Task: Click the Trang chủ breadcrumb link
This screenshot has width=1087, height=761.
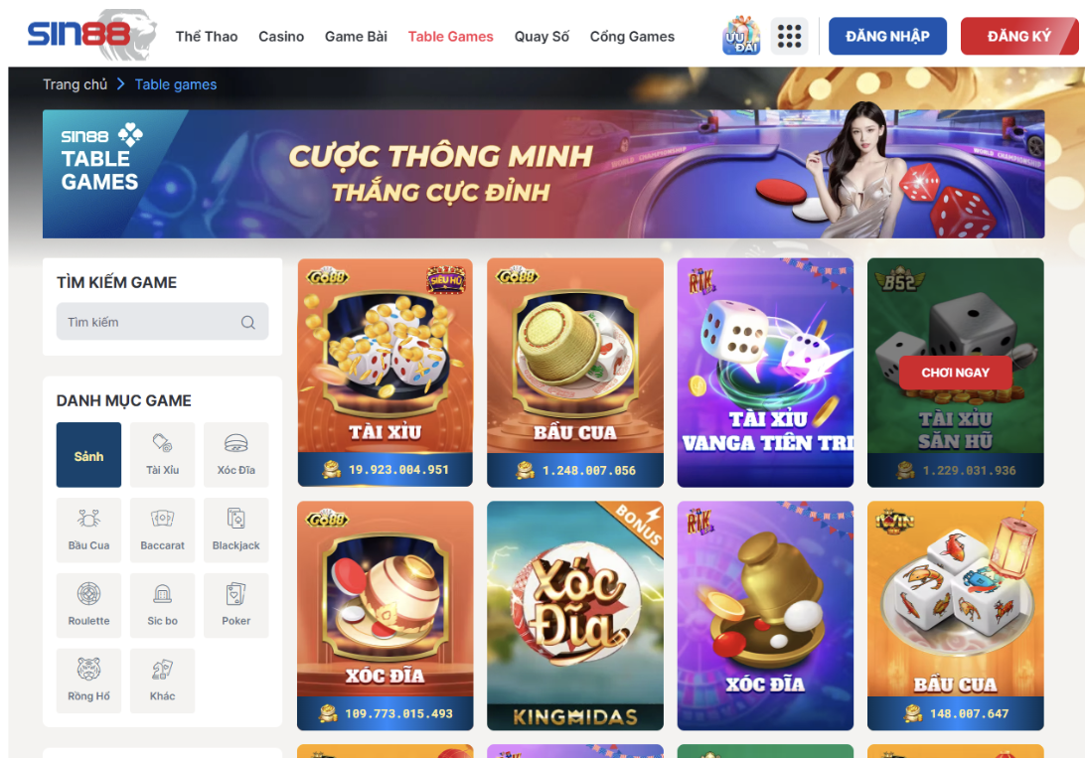Action: click(x=75, y=84)
